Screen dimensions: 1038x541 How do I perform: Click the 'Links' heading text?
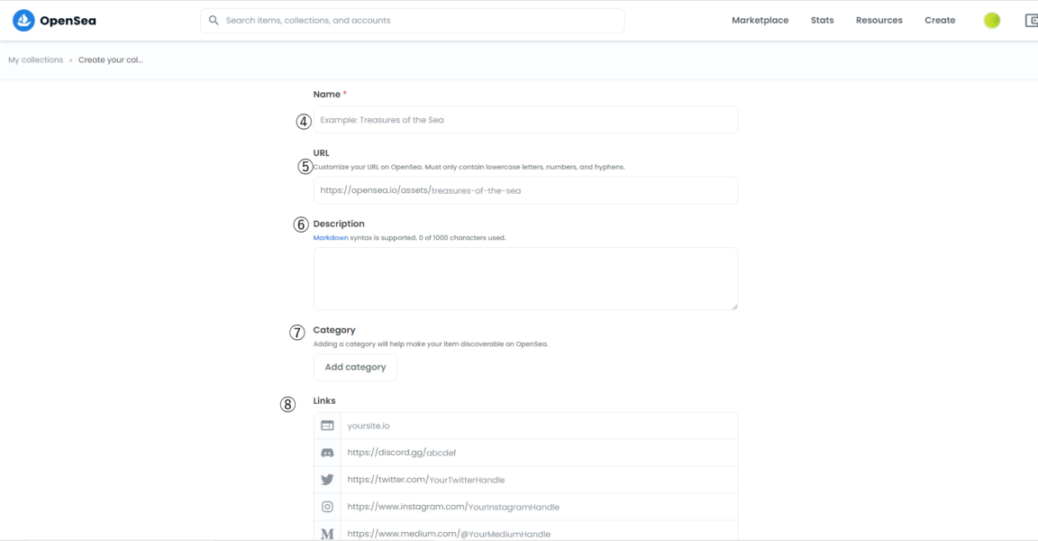click(x=324, y=400)
